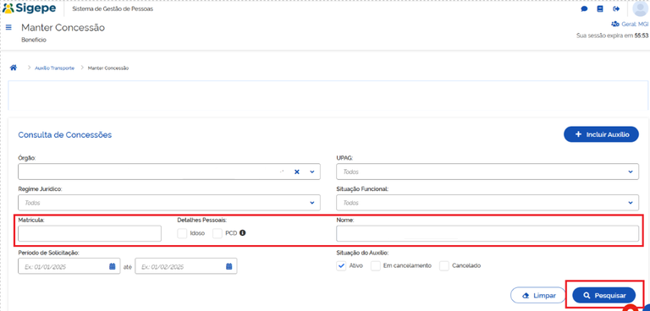Open the user avatar profile
The image size is (650, 311).
[641, 8]
